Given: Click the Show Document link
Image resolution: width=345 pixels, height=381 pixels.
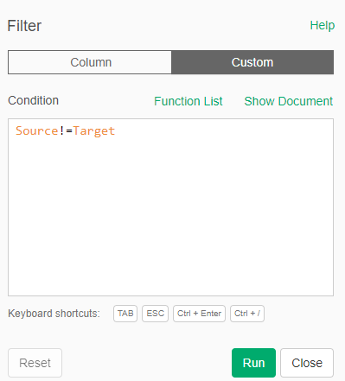Looking at the screenshot, I should [289, 101].
